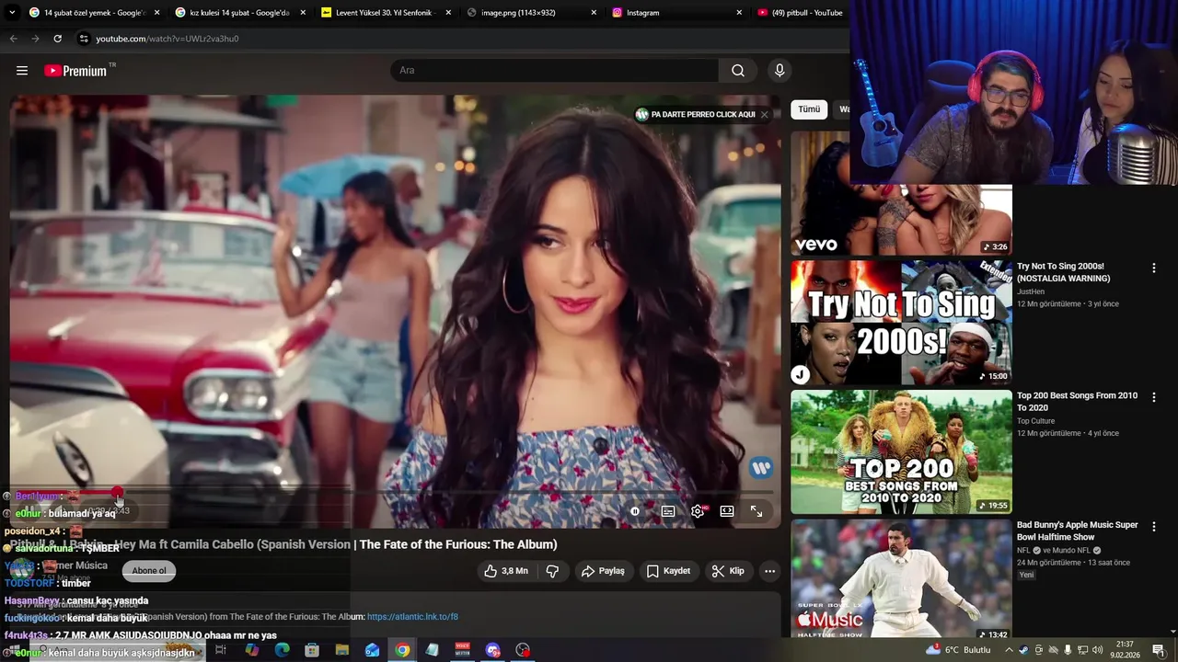Open Task View on taskbar
This screenshot has height=662, width=1178.
[221, 650]
